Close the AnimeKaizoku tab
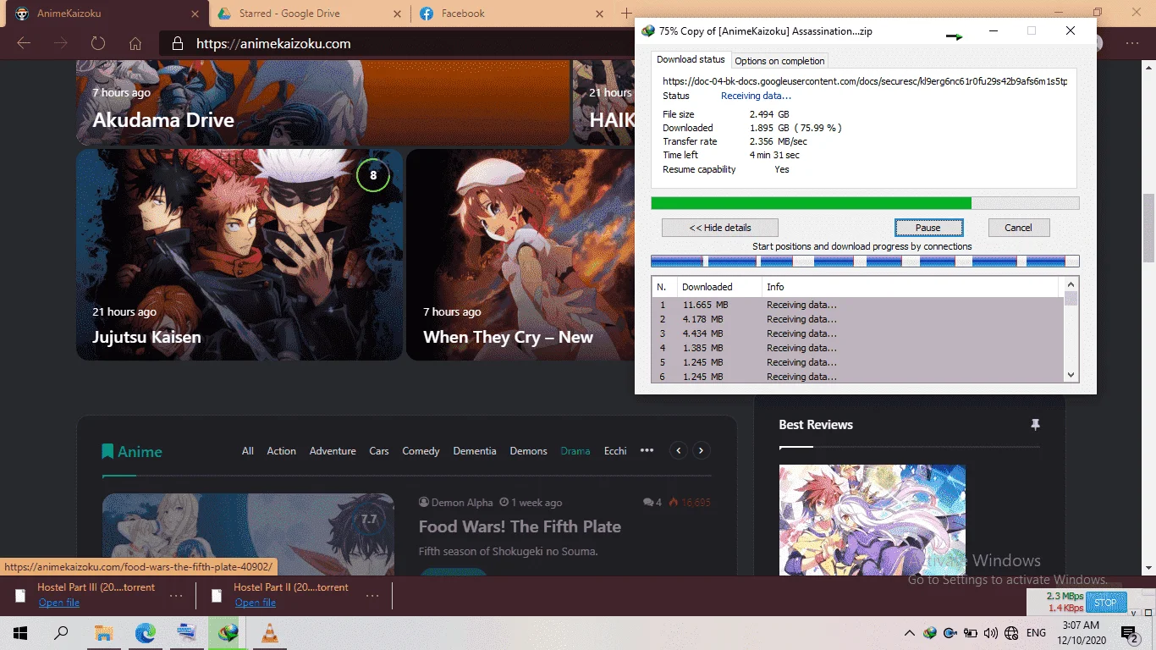Screen dimensions: 1156x650 [x=195, y=14]
